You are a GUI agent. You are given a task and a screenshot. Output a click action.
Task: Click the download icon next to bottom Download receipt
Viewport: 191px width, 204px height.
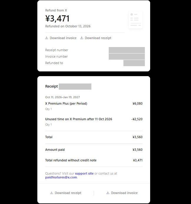pyautogui.click(x=52, y=193)
